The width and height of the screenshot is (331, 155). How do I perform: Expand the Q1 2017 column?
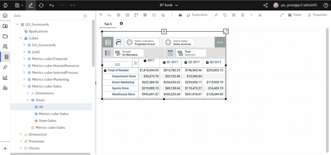coord(164,63)
